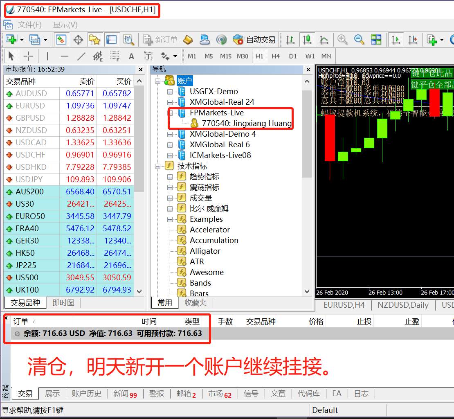Switch to EURUSD,H4 chart tab
Viewport: 454px width, 419px height.
click(x=344, y=305)
